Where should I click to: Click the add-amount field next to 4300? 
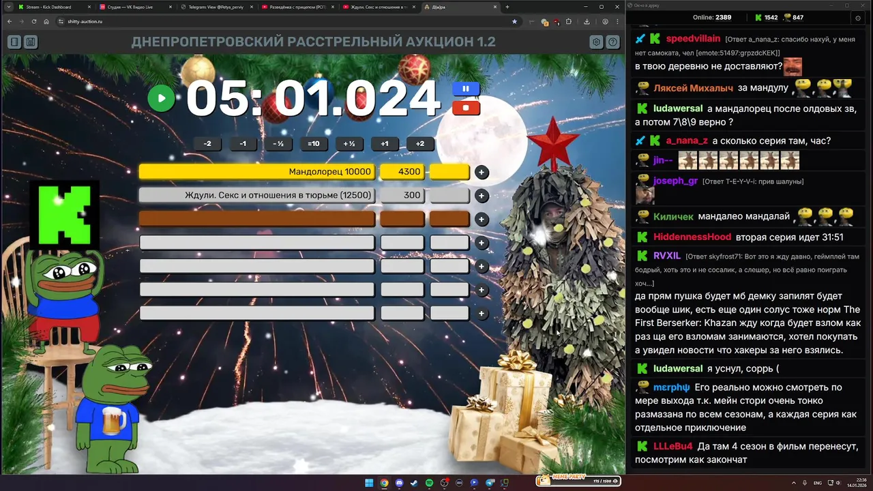(449, 172)
